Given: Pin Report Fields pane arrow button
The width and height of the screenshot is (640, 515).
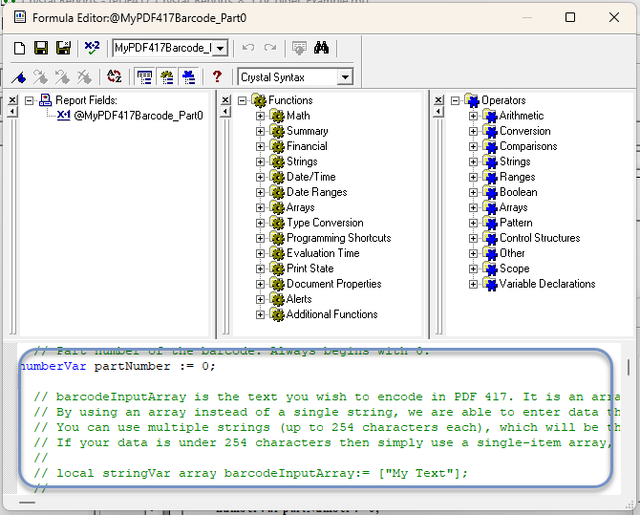Looking at the screenshot, I should pos(12,112).
